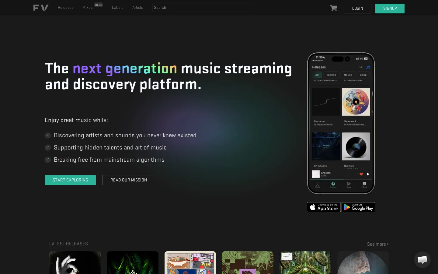The image size is (438, 274).
Task: Open the green leaves release cover
Action: (133, 262)
